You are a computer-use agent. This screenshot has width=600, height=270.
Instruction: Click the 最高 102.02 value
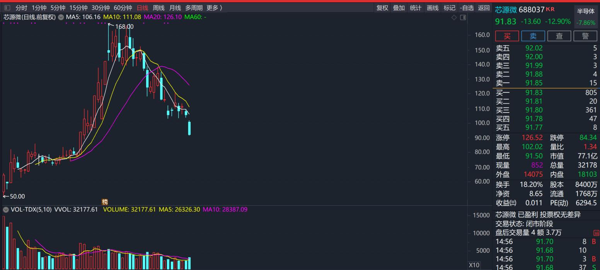click(532, 147)
